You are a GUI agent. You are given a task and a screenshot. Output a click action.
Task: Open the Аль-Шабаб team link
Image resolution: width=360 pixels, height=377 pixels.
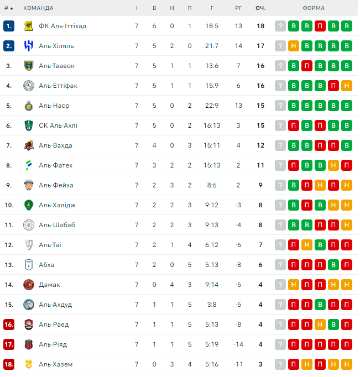pyautogui.click(x=57, y=225)
